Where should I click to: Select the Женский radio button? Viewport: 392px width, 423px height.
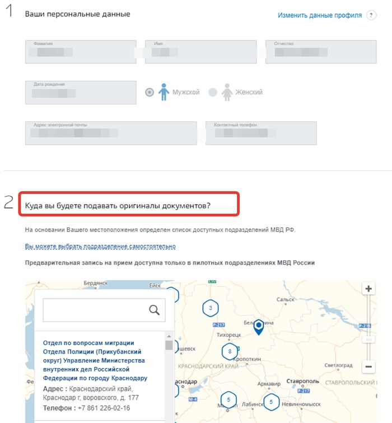pos(212,92)
